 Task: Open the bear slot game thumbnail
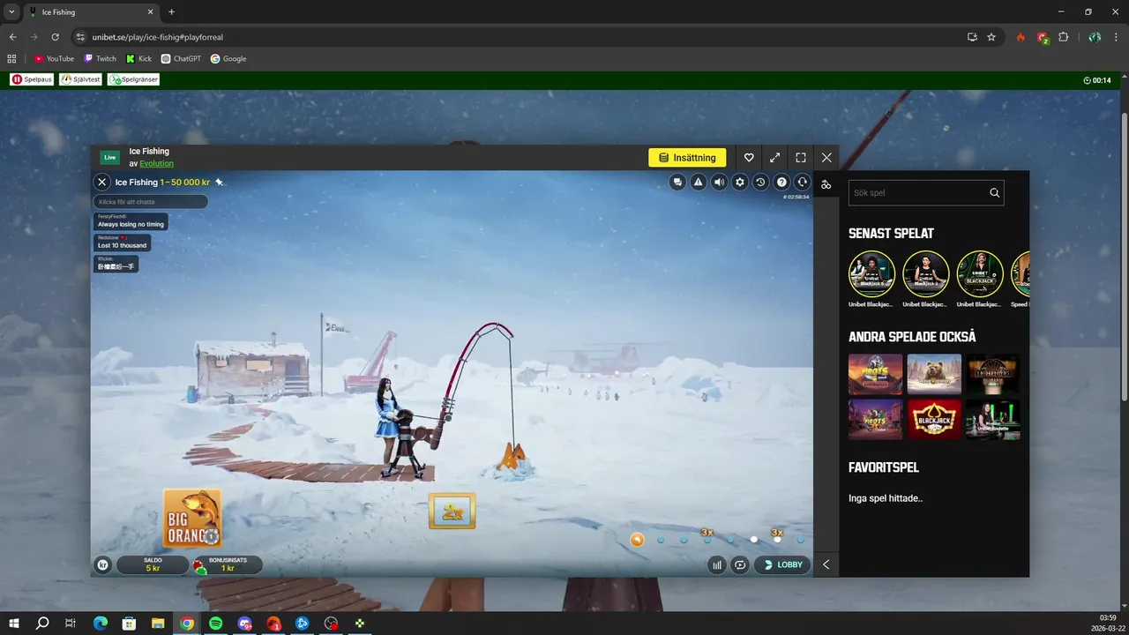(x=934, y=374)
